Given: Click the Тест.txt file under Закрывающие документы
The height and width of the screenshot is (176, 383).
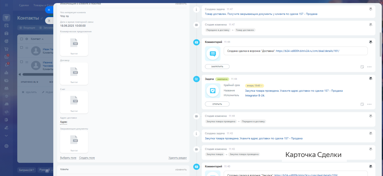Looking at the screenshot, I should (x=74, y=140).
